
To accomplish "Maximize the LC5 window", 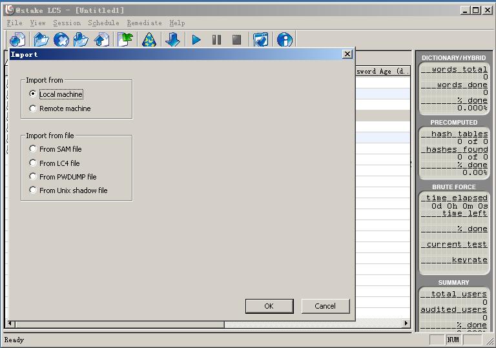I will click(475, 10).
